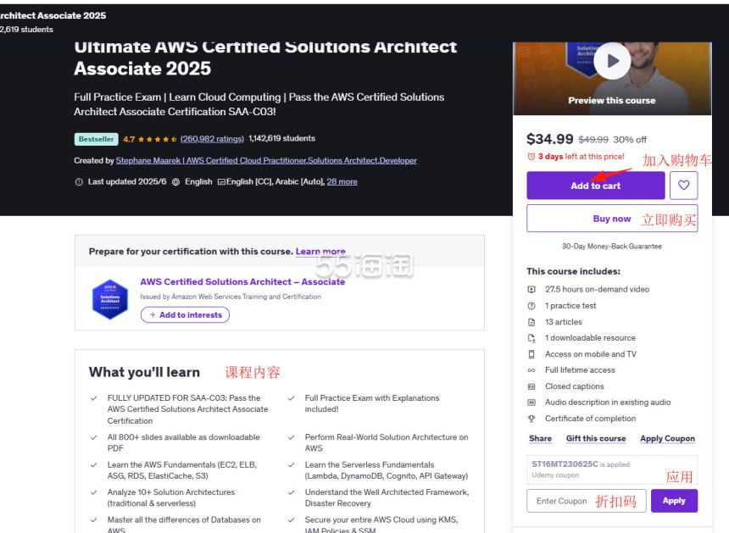This screenshot has width=729, height=533.
Task: Click the Buy now button
Action: tap(612, 219)
